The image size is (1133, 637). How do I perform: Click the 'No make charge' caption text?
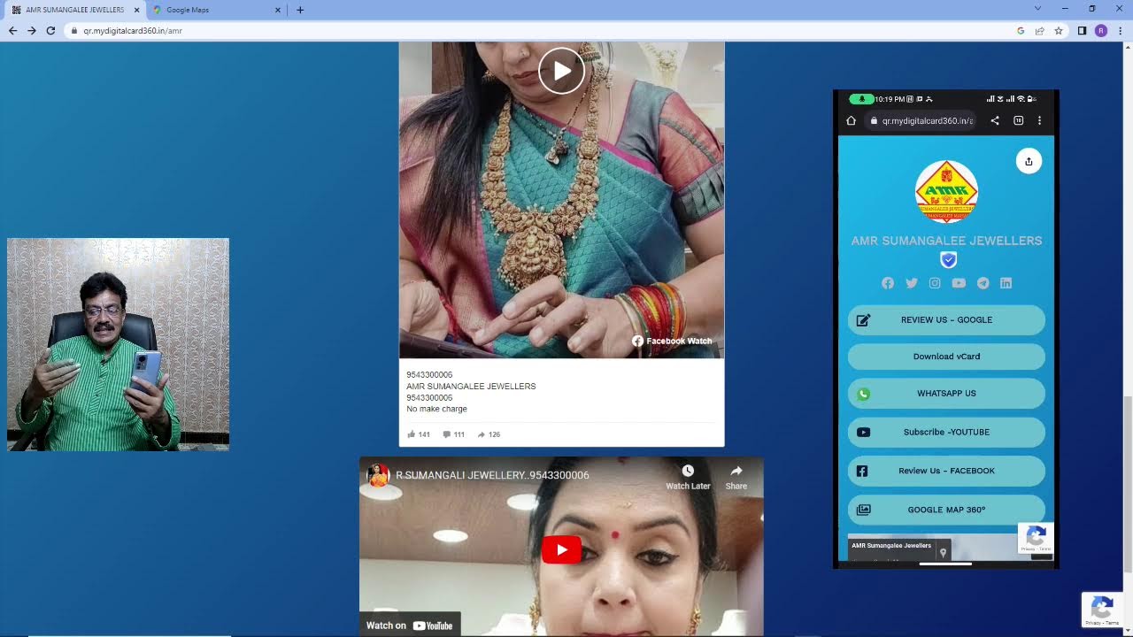click(x=436, y=409)
